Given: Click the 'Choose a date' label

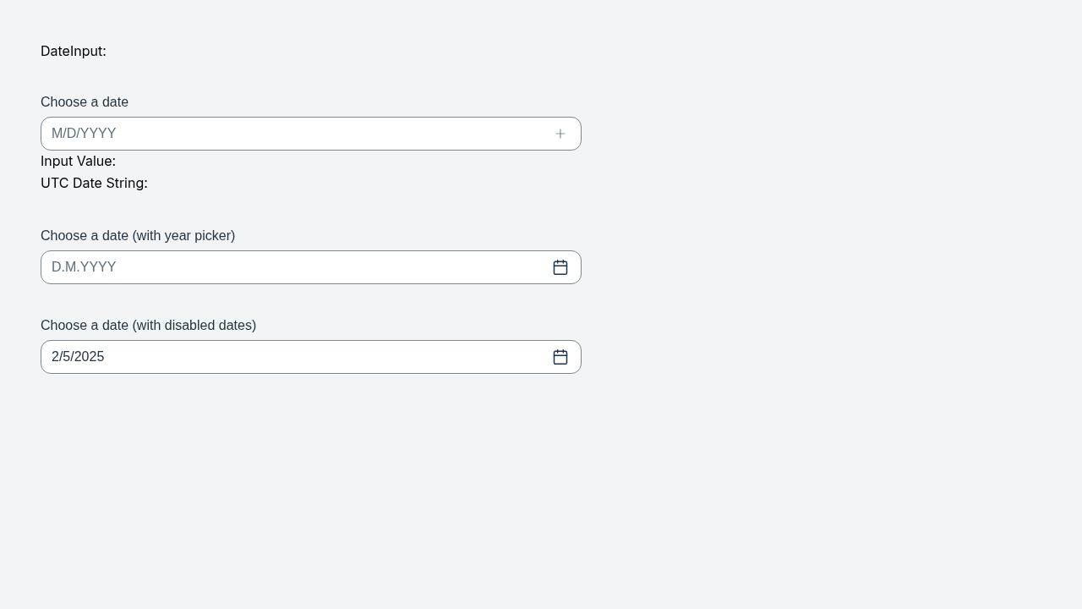Looking at the screenshot, I should [85, 102].
